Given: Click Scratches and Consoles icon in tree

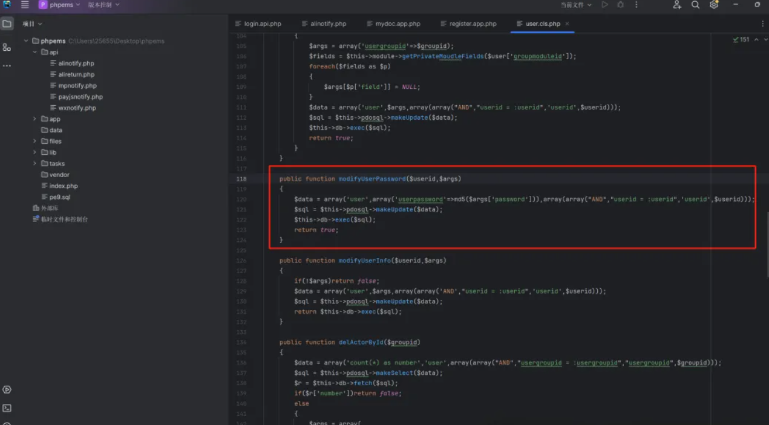Looking at the screenshot, I should point(36,219).
